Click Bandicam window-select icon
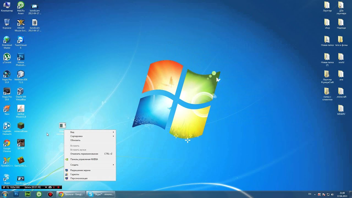The width and height of the screenshot is (352, 198). [4, 187]
